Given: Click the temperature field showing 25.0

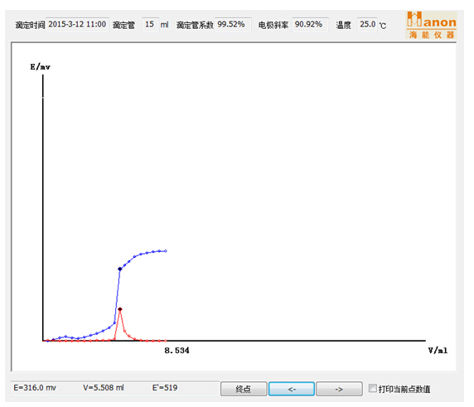Looking at the screenshot, I should [367, 25].
